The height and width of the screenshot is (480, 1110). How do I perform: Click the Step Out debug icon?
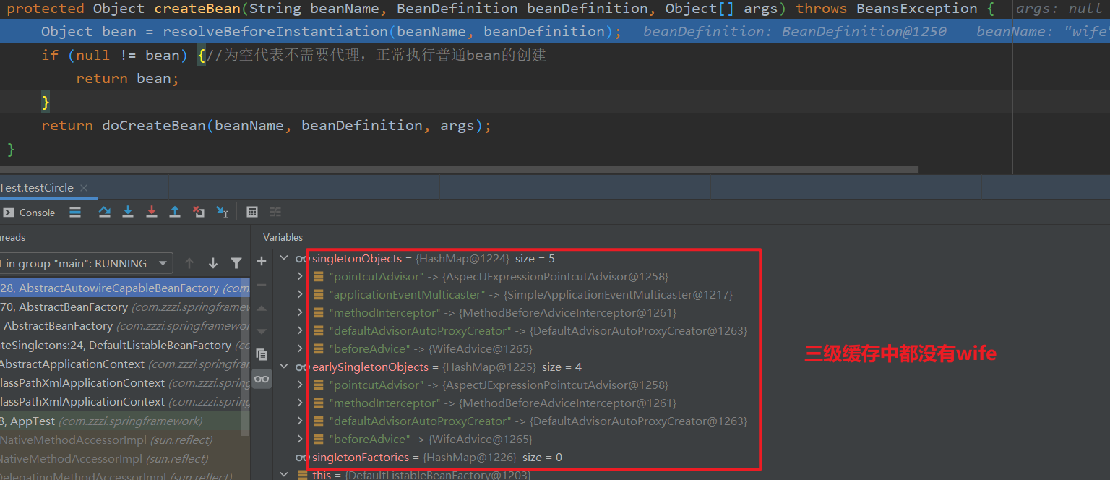click(174, 212)
